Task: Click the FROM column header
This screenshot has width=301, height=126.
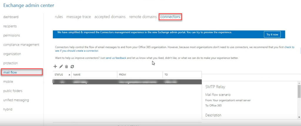Action: point(140,75)
